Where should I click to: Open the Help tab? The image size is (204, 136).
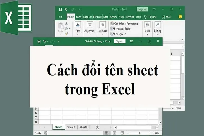(139, 17)
